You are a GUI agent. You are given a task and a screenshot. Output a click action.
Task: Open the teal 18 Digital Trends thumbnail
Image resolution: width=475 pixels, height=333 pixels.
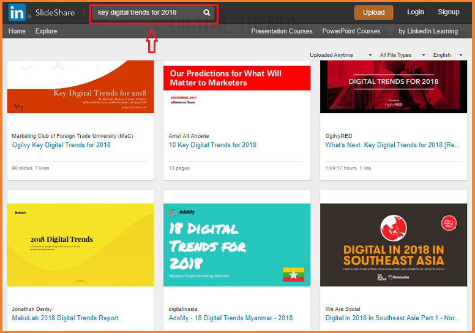[237, 245]
